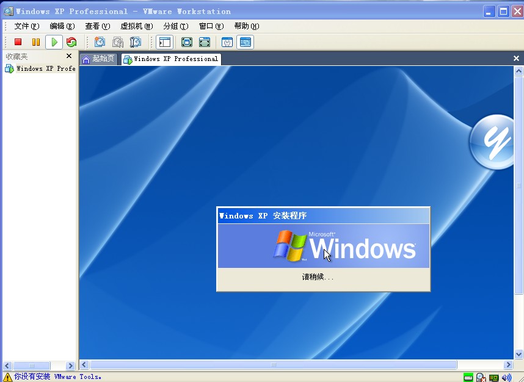Click the CD-ROM device icon in status bar
The width and height of the screenshot is (524, 382).
point(481,377)
